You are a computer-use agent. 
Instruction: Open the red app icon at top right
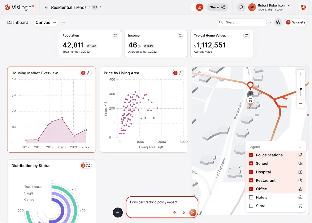click(303, 7)
